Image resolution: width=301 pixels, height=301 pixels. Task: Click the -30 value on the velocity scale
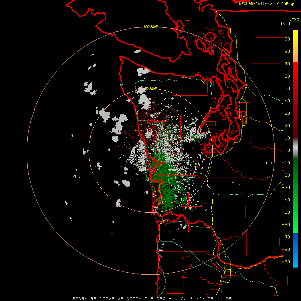click(286, 188)
